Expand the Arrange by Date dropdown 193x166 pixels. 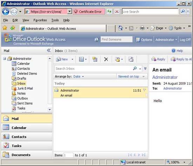click(83, 77)
